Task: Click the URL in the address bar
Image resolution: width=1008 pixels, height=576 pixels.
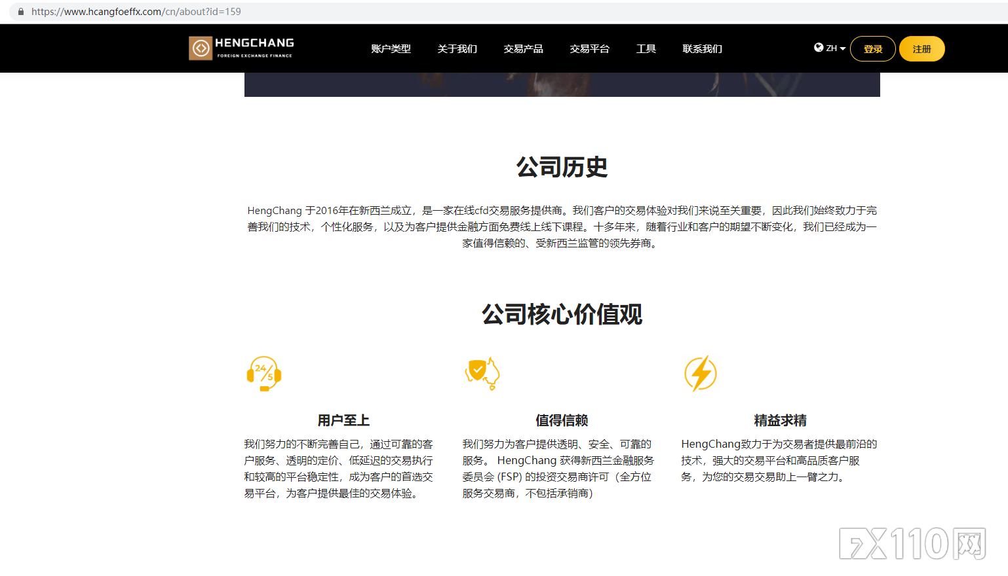Action: click(x=136, y=12)
